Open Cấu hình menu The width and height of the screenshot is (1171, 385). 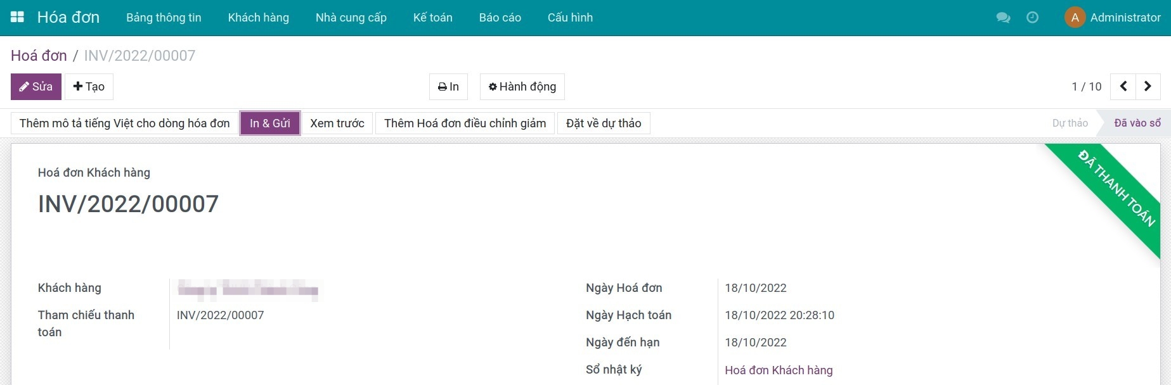[571, 18]
